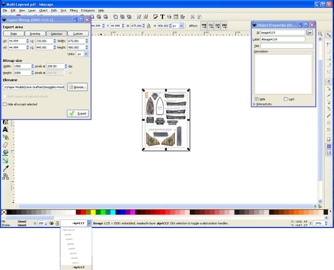Viewport: 334px width, 270px height.
Task: Check 'Hide all except selected' option
Action: point(5,104)
